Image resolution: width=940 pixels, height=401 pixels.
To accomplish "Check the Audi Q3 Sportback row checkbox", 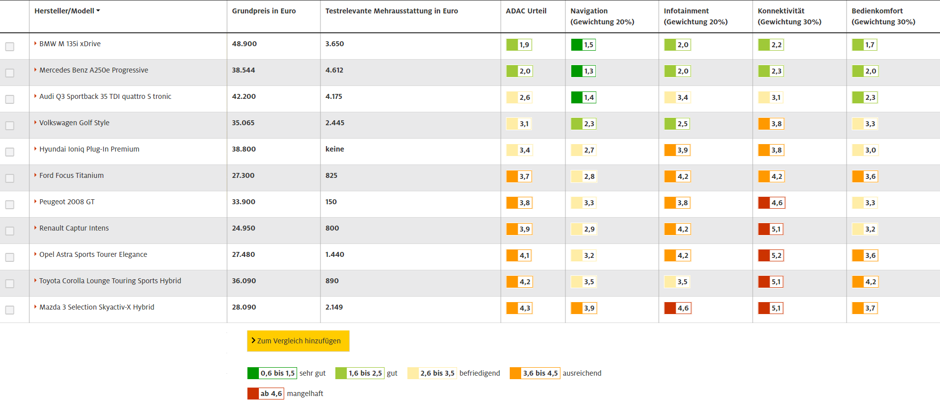I will 9,99.
